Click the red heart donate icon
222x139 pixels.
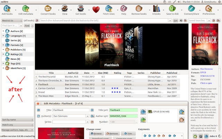pyautogui.click(x=96, y=10)
